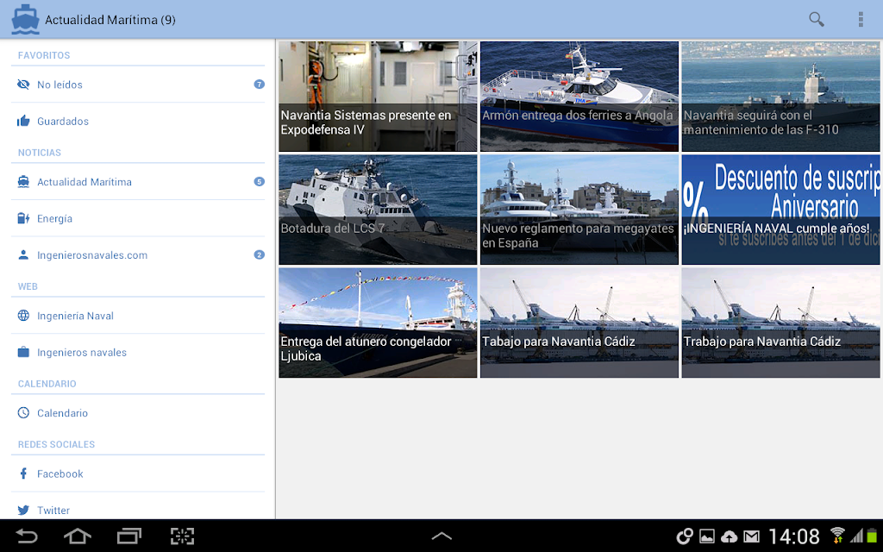Tap the Android back button

click(x=27, y=536)
